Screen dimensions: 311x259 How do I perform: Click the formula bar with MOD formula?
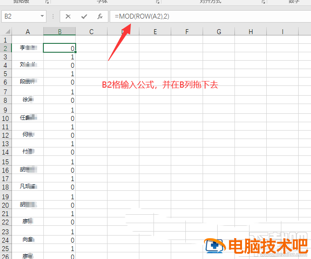click(210, 16)
